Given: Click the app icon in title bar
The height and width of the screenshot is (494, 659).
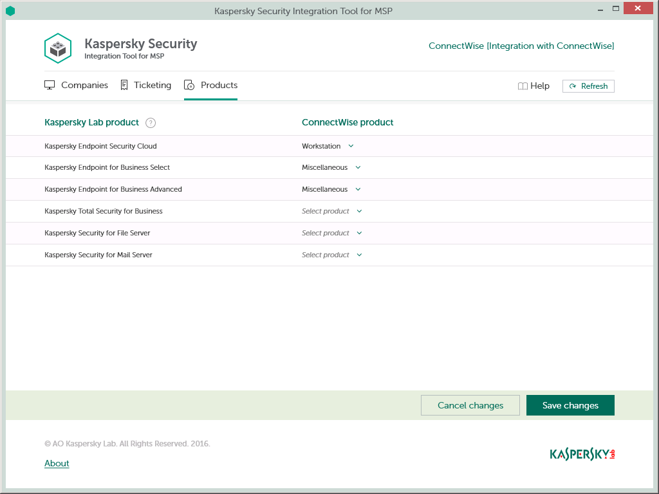Looking at the screenshot, I should tap(10, 10).
